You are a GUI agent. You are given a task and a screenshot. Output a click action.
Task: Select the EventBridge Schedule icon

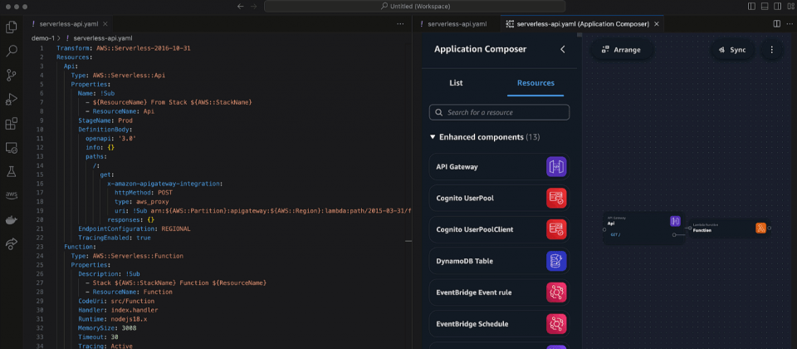[556, 324]
